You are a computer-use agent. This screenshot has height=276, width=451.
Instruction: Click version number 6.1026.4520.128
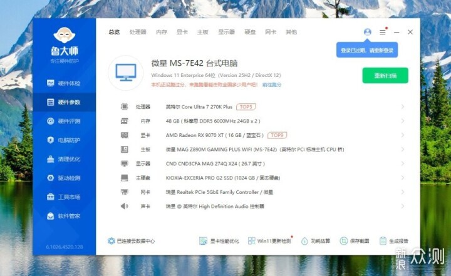tap(65, 247)
